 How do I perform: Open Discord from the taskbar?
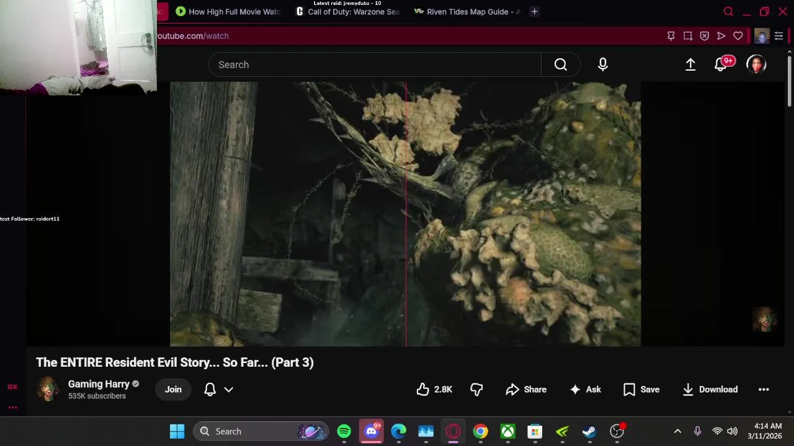pyautogui.click(x=372, y=431)
